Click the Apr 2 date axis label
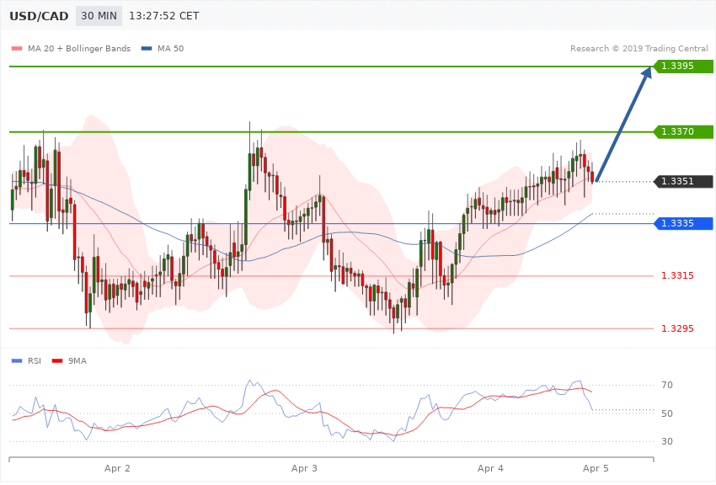 pyautogui.click(x=117, y=468)
